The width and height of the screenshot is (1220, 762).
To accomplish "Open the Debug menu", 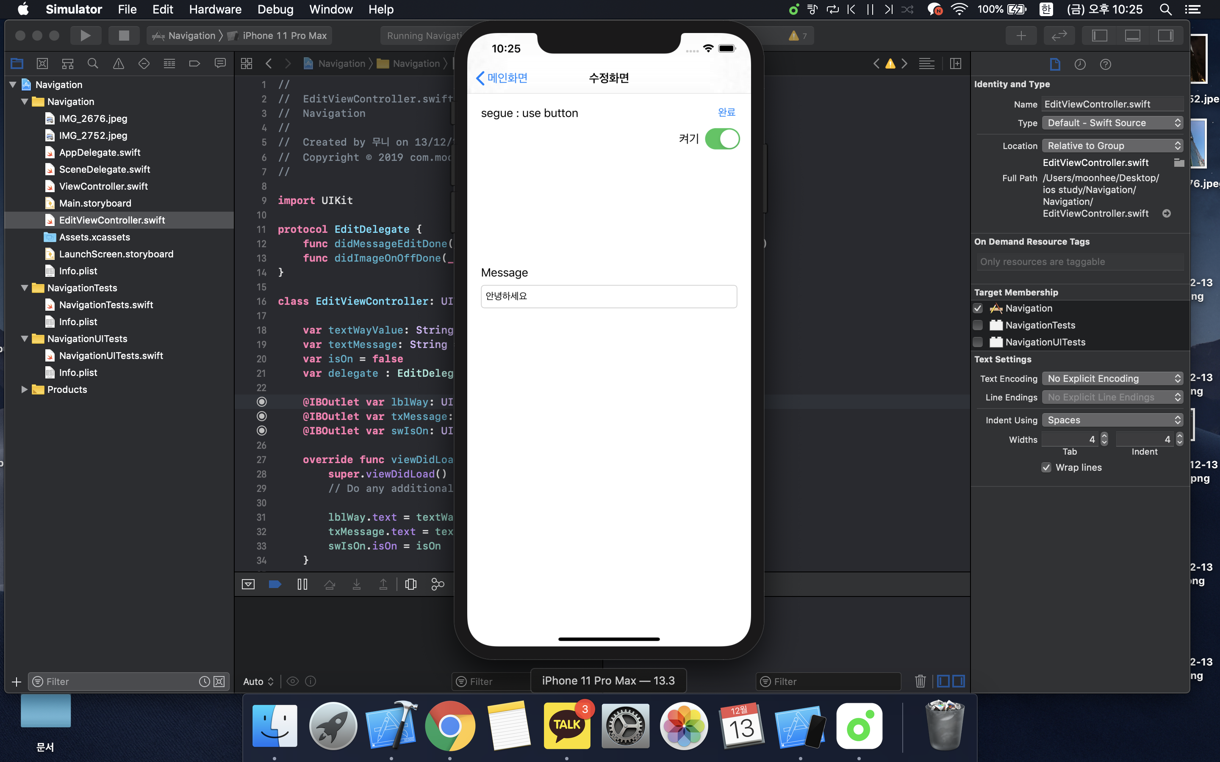I will click(275, 9).
